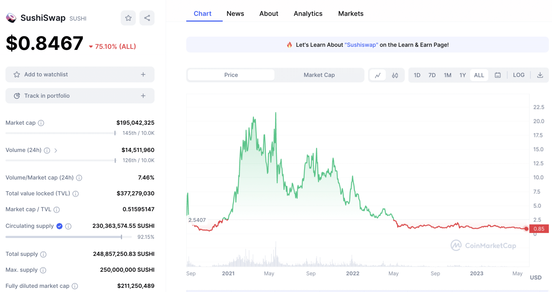Click the star icon to favorite SushiSwap
The width and height of the screenshot is (552, 292).
tap(128, 18)
